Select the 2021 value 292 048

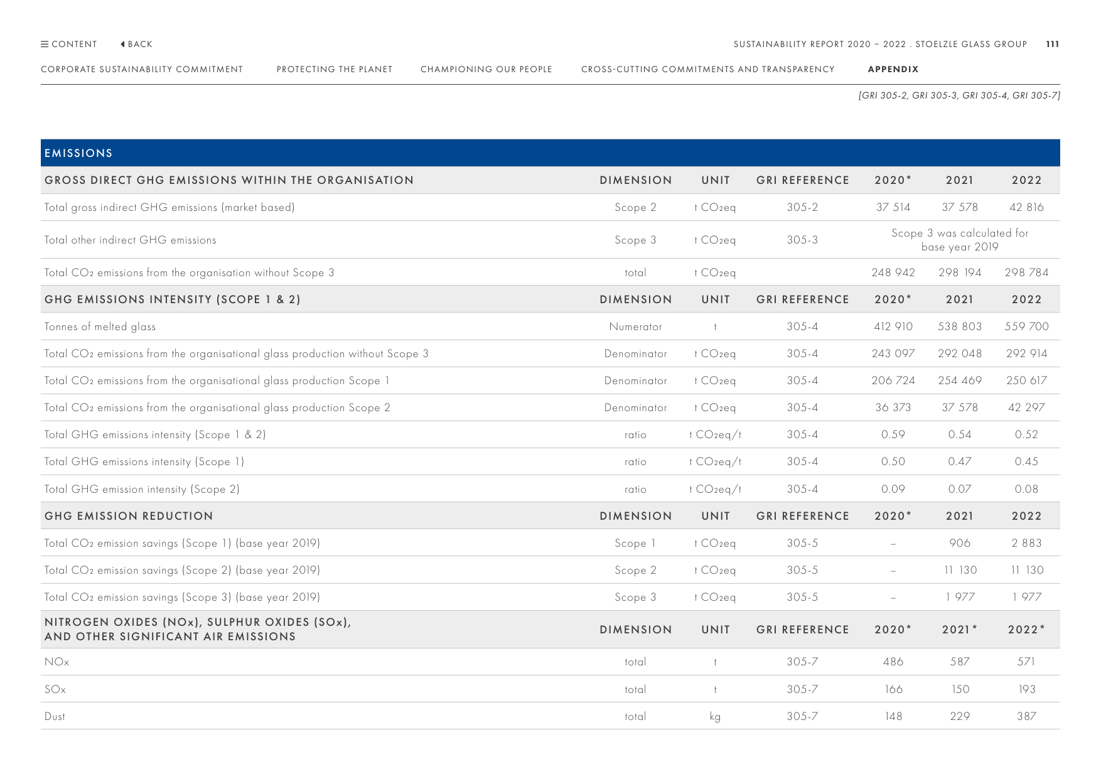(x=960, y=353)
